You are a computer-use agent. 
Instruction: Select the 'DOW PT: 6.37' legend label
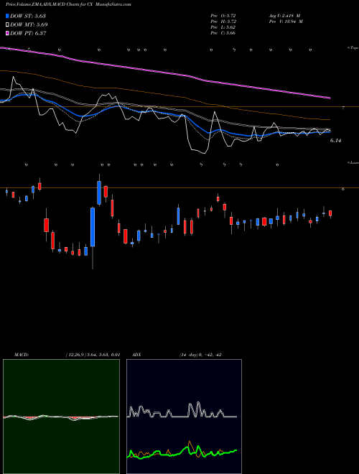click(28, 33)
